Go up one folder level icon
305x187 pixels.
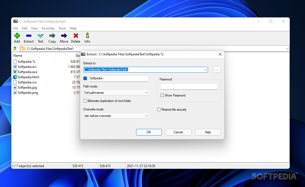click(15, 49)
